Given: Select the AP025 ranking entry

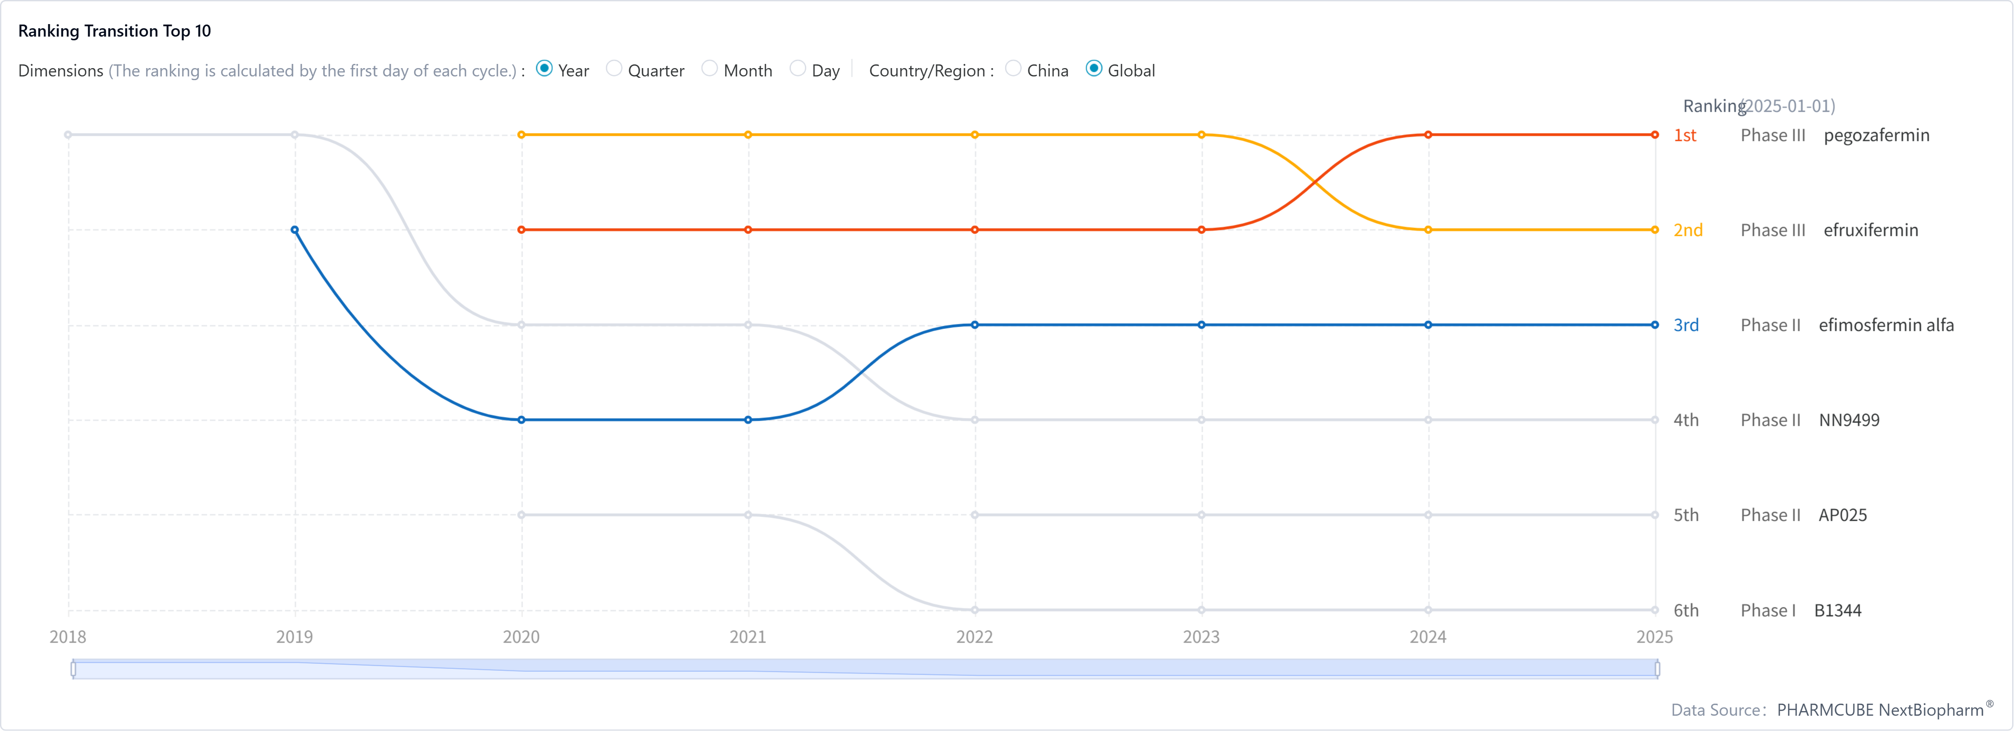Looking at the screenshot, I should [x=1842, y=516].
